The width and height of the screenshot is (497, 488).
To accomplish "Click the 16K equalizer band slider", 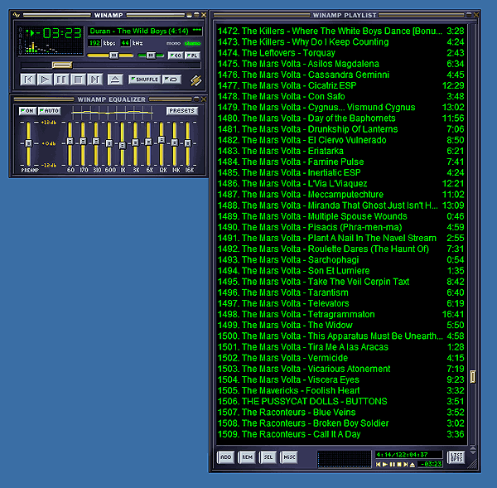I will (x=188, y=143).
